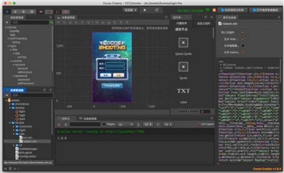The width and height of the screenshot is (284, 173).
Task: Click the refresh preview icon
Action: pos(157,10)
